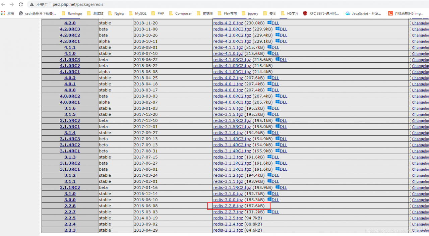The width and height of the screenshot is (429, 236).
Task: Open the PHP bookmark folder
Action: 158,13
